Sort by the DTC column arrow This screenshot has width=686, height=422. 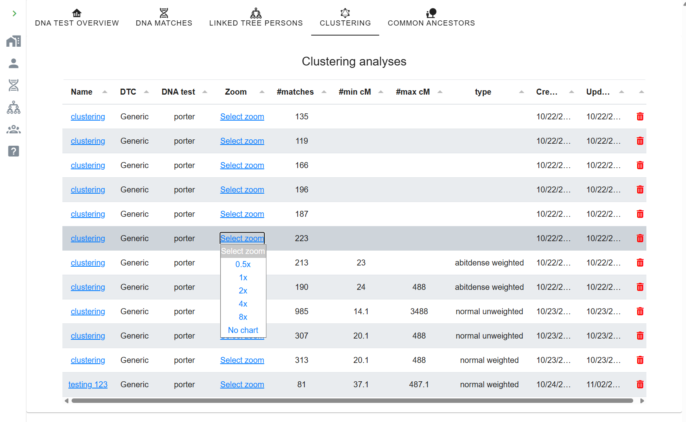pyautogui.click(x=146, y=92)
